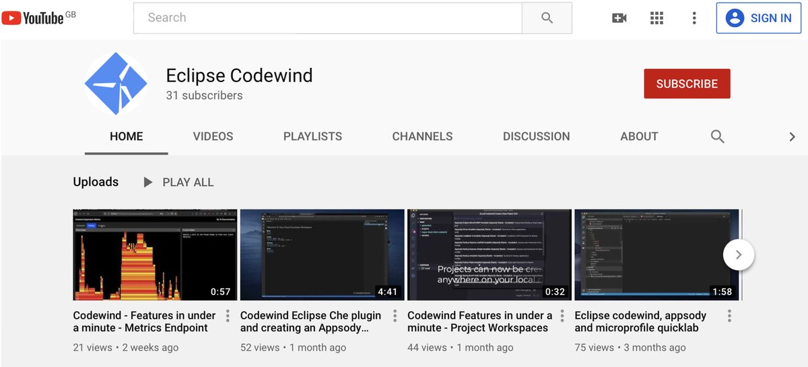Image resolution: width=808 pixels, height=367 pixels.
Task: Open options menu for Project Workspaces video
Action: (x=562, y=316)
